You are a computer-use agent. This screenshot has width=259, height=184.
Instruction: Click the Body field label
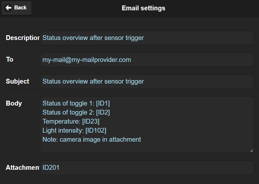click(14, 103)
